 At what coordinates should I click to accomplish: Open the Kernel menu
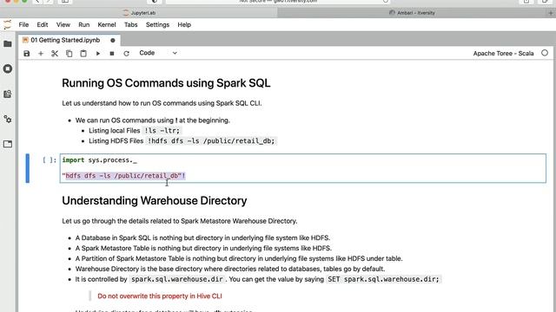[107, 25]
